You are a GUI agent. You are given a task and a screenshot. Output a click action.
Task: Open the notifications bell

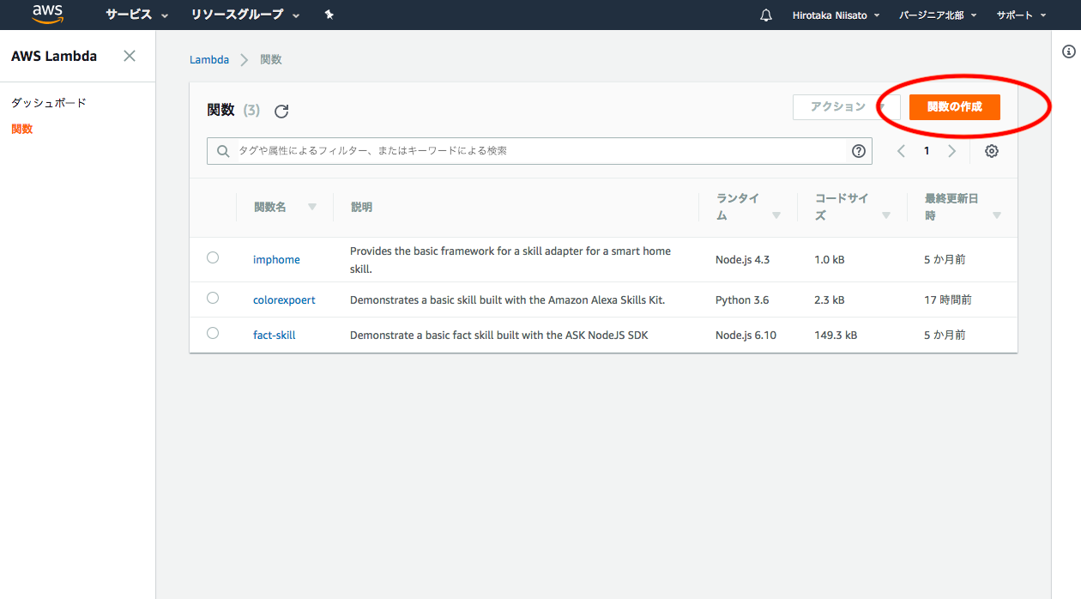coord(766,15)
